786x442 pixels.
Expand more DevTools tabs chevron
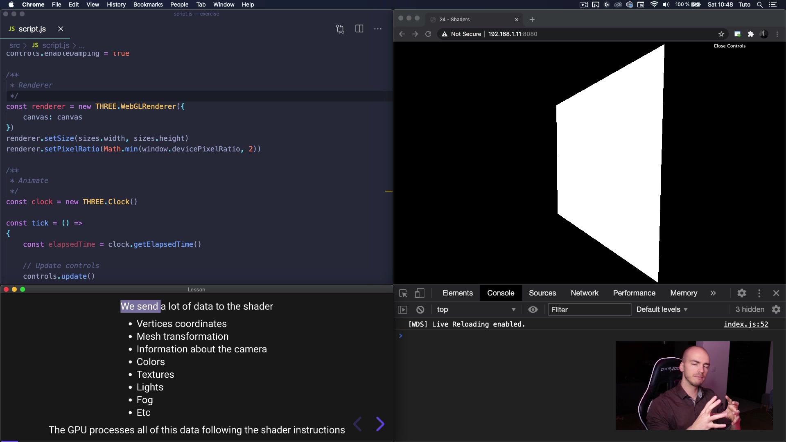coord(713,293)
